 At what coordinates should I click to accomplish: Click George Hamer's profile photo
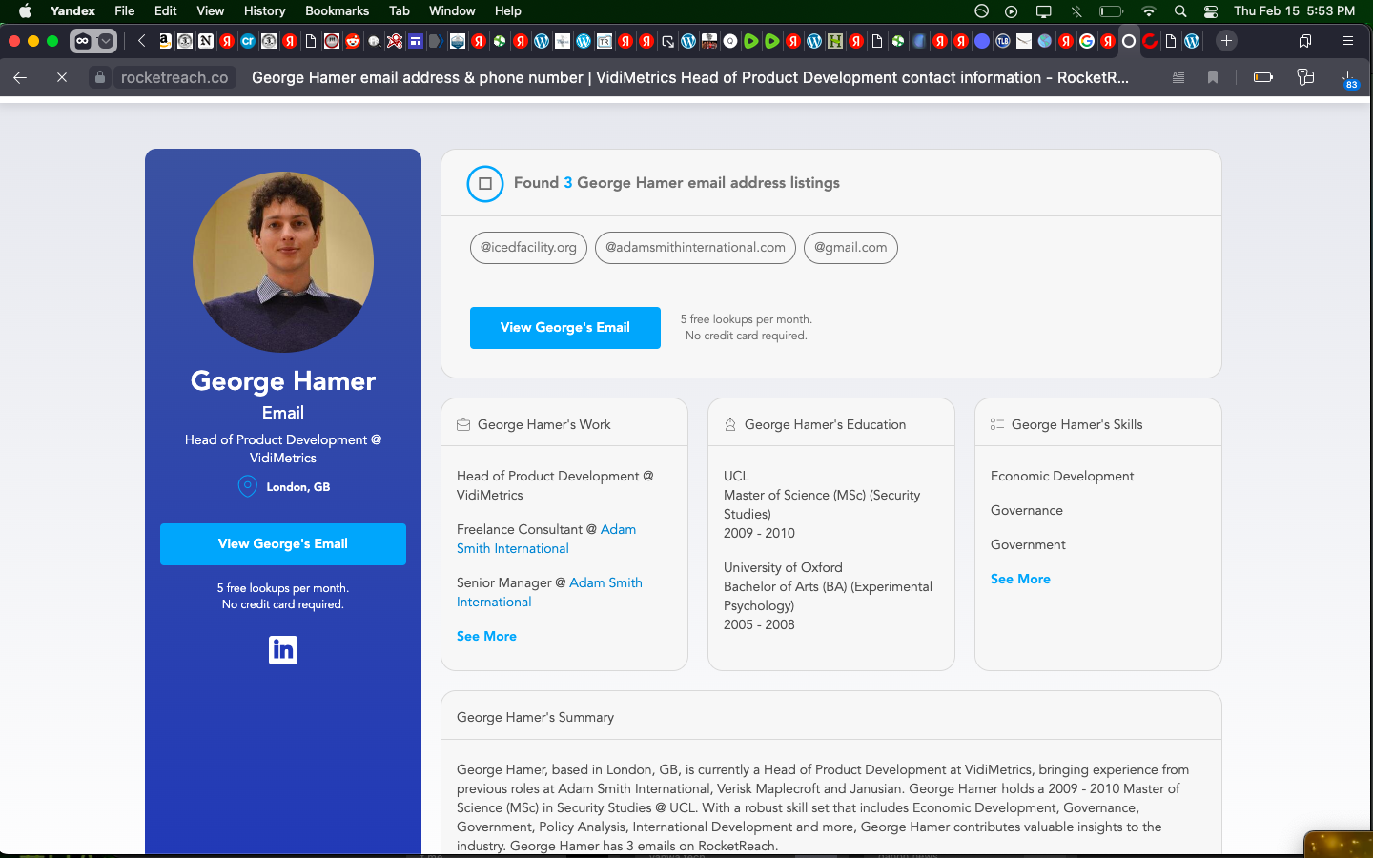pos(283,262)
